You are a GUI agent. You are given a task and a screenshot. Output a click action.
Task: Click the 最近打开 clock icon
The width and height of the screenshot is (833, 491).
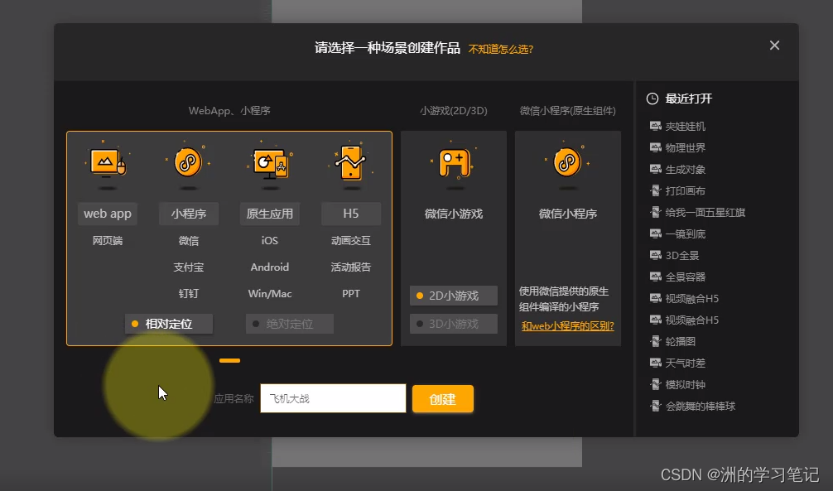point(651,98)
